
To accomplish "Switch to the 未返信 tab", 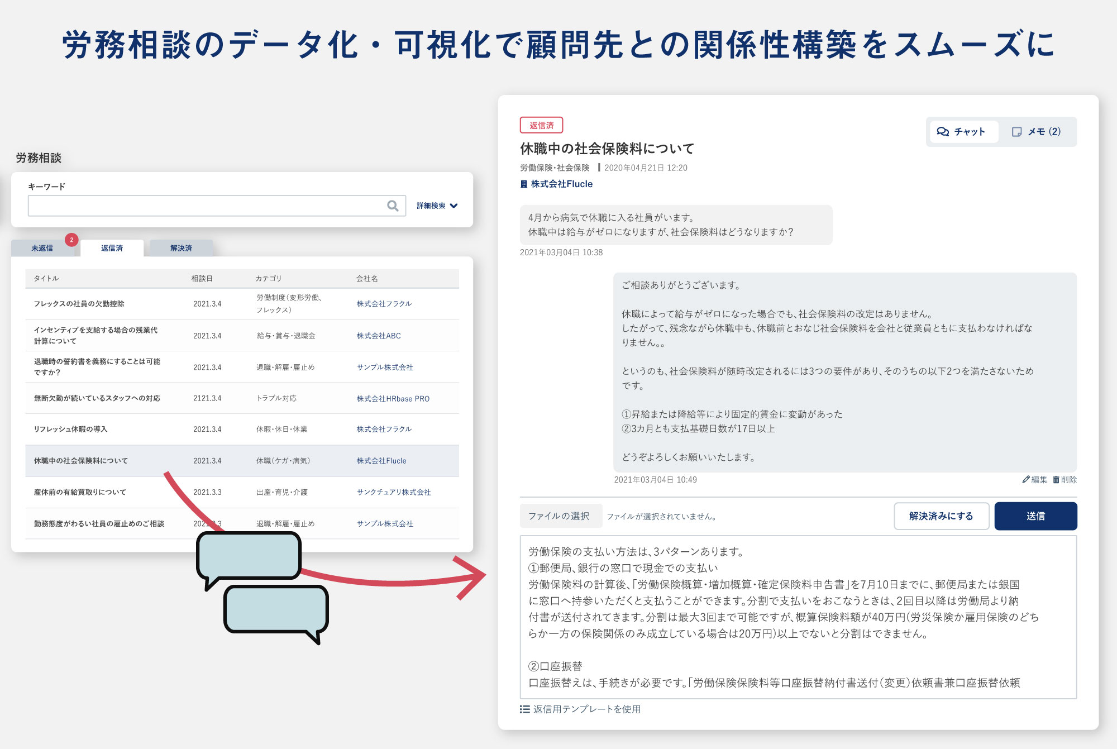I will coord(42,248).
